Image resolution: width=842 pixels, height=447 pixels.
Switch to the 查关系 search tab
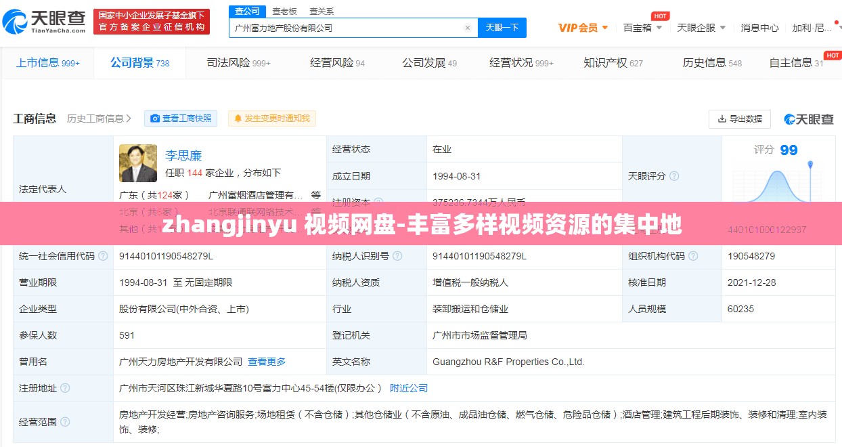click(x=322, y=12)
